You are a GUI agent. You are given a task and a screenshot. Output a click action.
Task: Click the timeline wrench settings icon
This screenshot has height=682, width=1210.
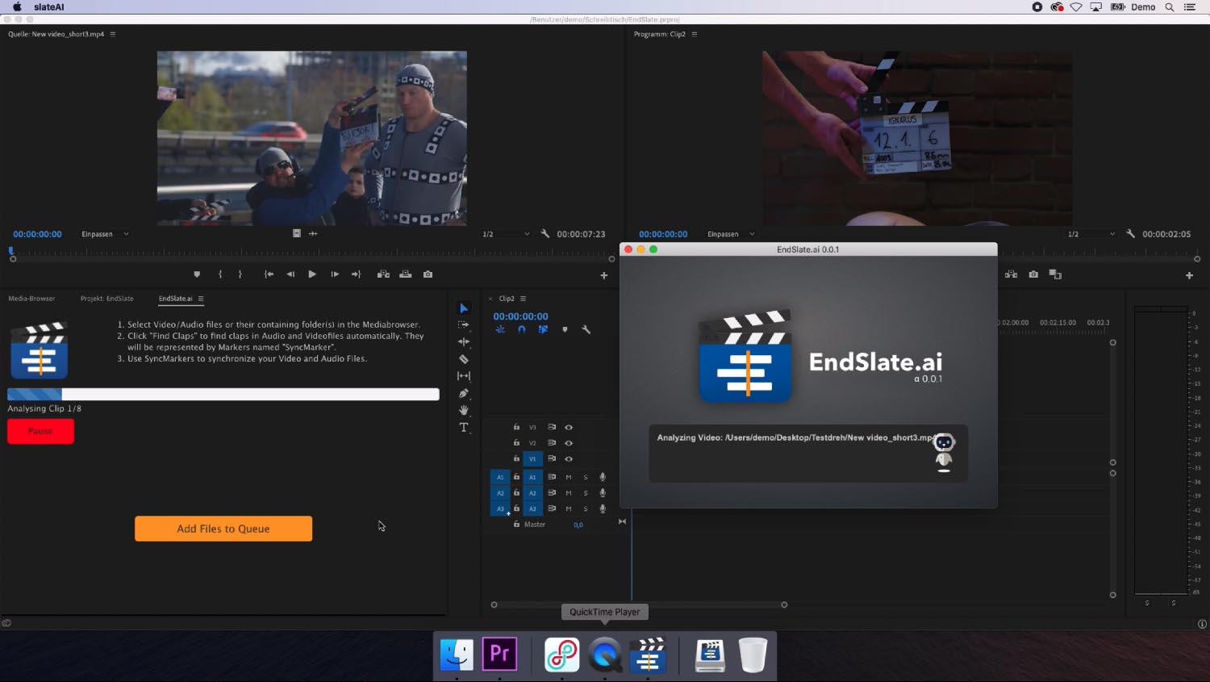(586, 329)
